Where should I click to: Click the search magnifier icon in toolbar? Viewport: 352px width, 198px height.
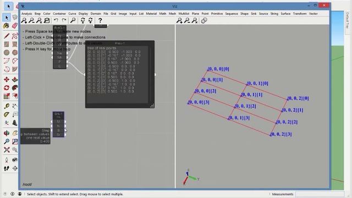pos(73,20)
